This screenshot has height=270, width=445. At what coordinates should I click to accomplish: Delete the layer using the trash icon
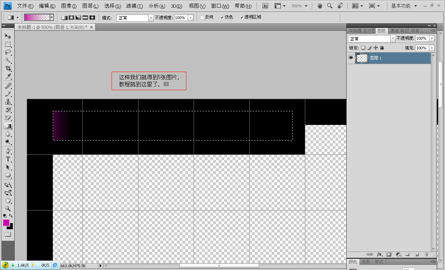click(426, 255)
